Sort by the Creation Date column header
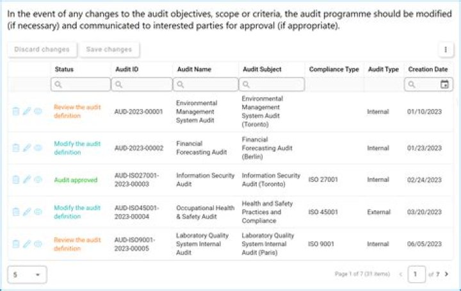 [x=428, y=69]
